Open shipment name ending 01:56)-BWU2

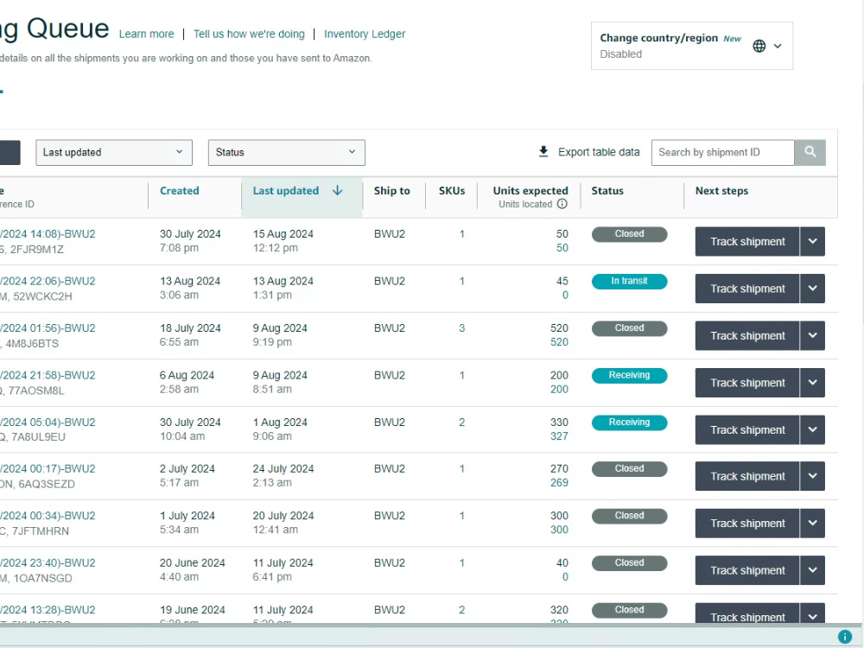(48, 328)
